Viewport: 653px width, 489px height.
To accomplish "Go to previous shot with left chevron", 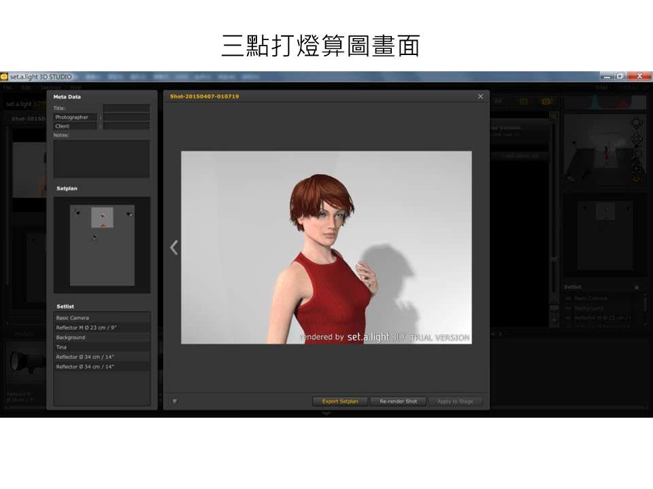I will 173,247.
